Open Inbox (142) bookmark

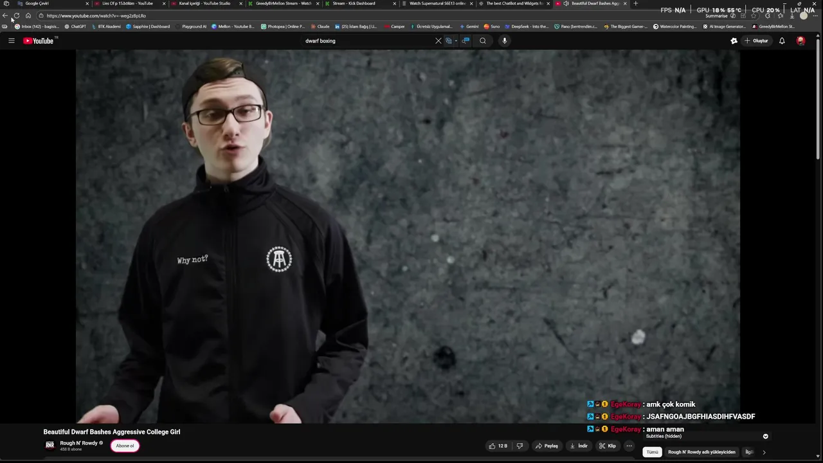pos(37,26)
